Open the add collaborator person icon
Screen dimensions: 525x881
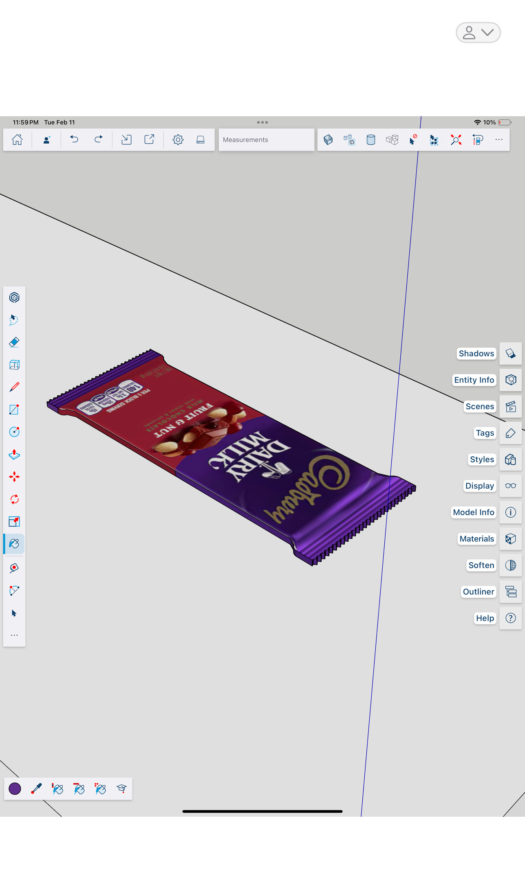pos(47,140)
